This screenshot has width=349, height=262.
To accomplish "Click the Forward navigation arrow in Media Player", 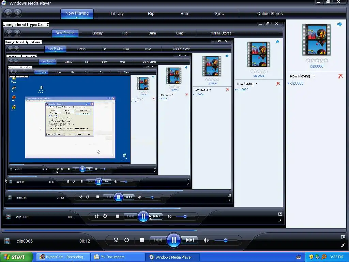I will coord(17,13).
